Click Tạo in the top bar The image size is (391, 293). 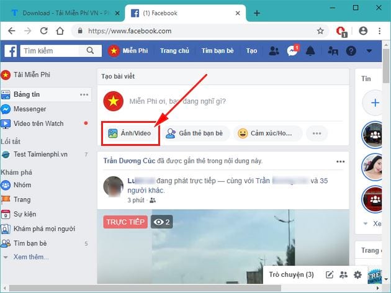tap(251, 51)
